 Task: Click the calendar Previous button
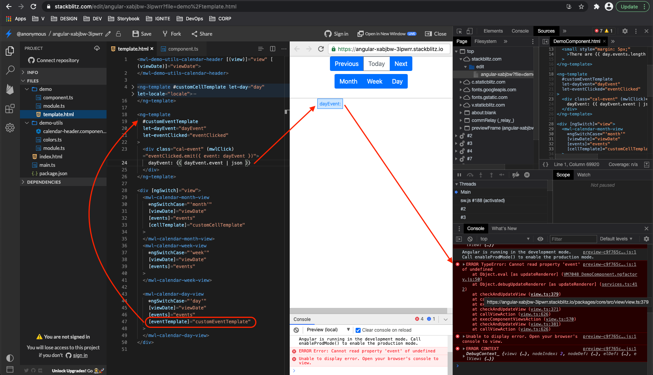coord(346,64)
